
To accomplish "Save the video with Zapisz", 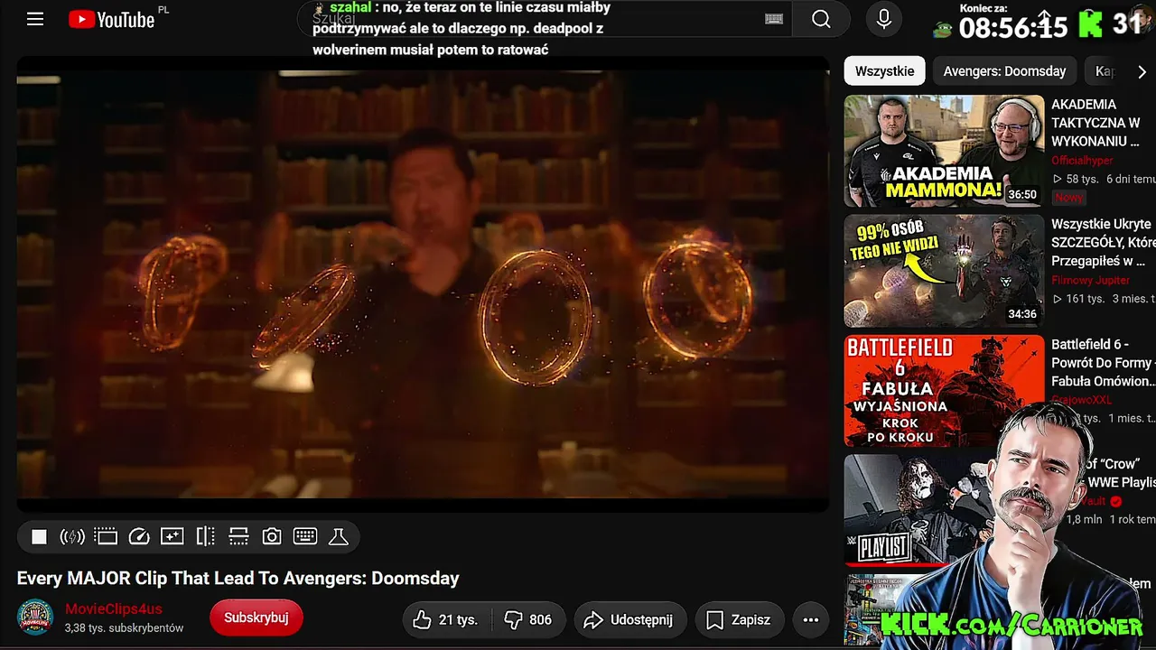I will click(739, 619).
